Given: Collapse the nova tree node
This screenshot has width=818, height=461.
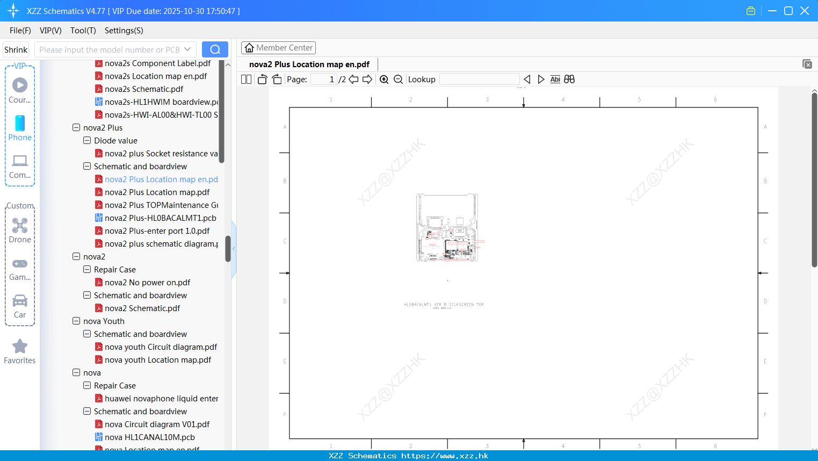Looking at the screenshot, I should coord(76,373).
